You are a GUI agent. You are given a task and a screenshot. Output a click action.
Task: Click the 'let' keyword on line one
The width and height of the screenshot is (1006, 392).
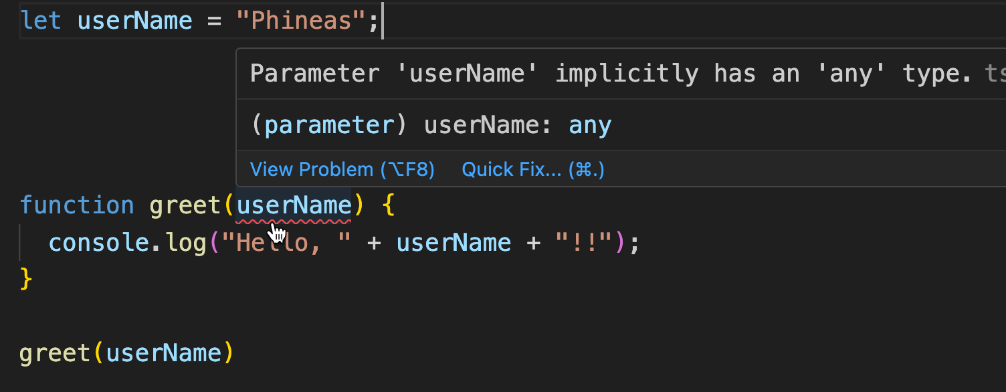pos(40,20)
